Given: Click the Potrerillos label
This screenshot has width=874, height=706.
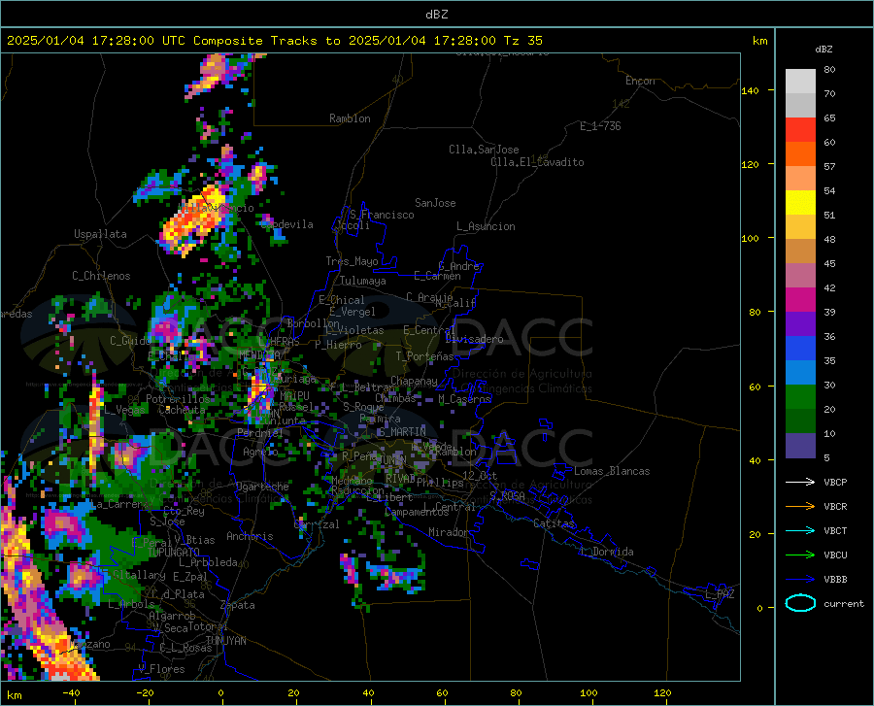Looking at the screenshot, I should coord(178,399).
